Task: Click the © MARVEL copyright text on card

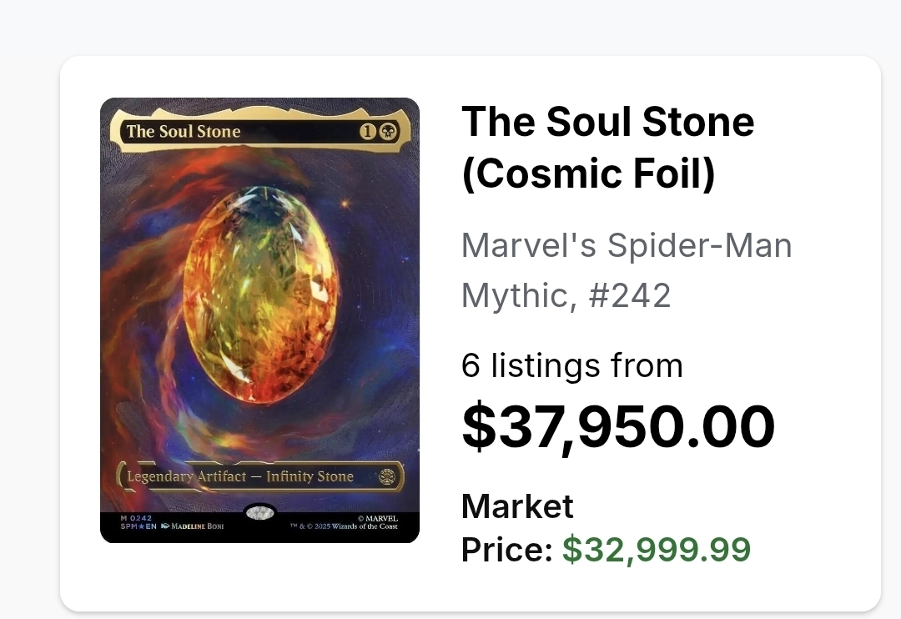Action: tap(377, 518)
